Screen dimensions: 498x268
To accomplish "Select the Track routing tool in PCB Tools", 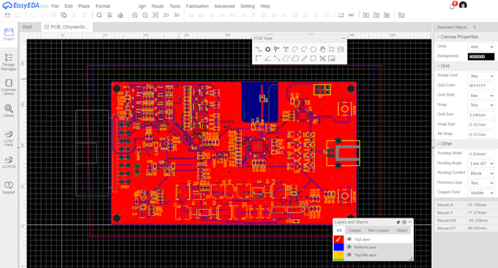I will 259,50.
